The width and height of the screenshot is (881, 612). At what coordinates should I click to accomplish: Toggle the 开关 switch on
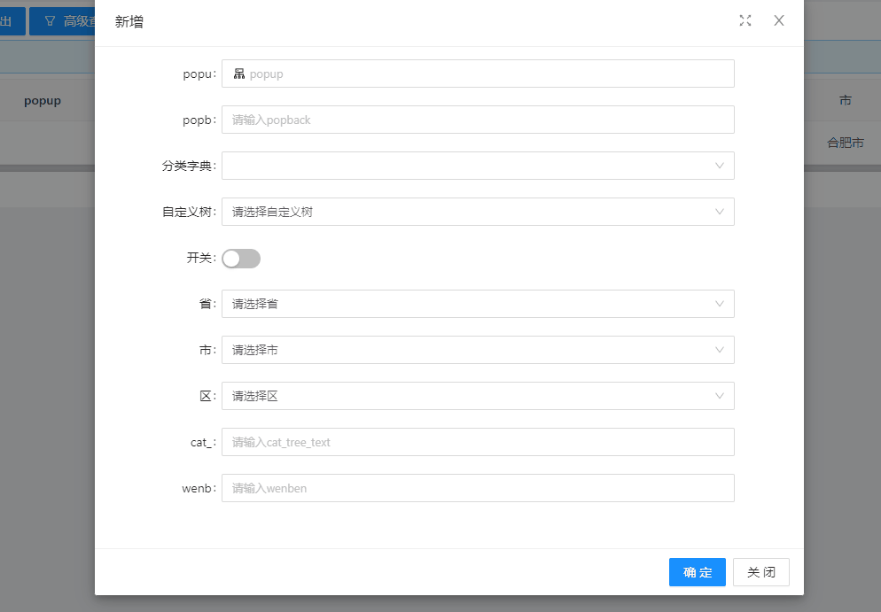[x=241, y=259]
